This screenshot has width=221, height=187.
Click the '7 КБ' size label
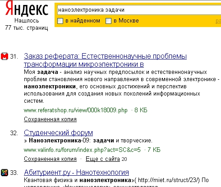154,150
